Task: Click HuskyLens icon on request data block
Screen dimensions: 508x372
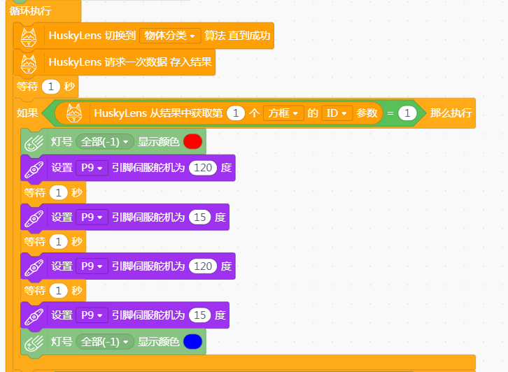Action: point(29,64)
